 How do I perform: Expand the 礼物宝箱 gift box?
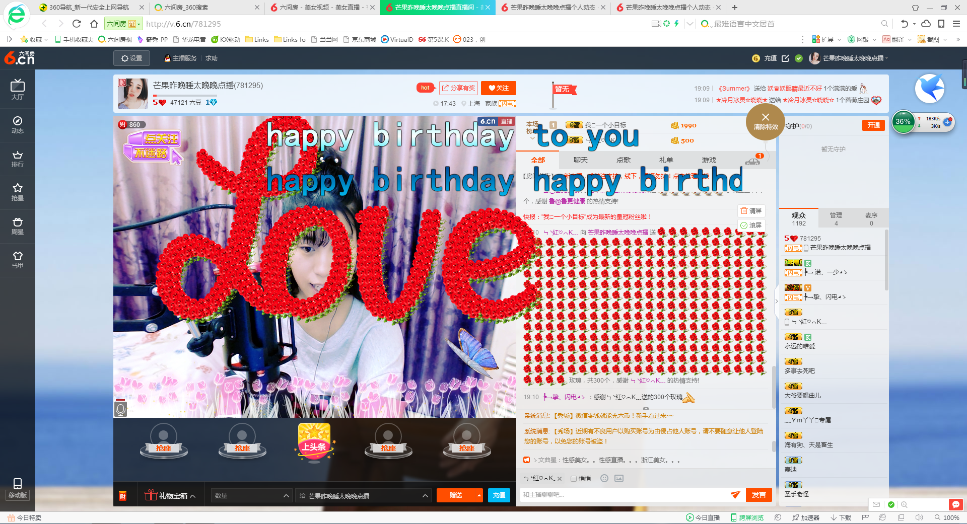(170, 495)
